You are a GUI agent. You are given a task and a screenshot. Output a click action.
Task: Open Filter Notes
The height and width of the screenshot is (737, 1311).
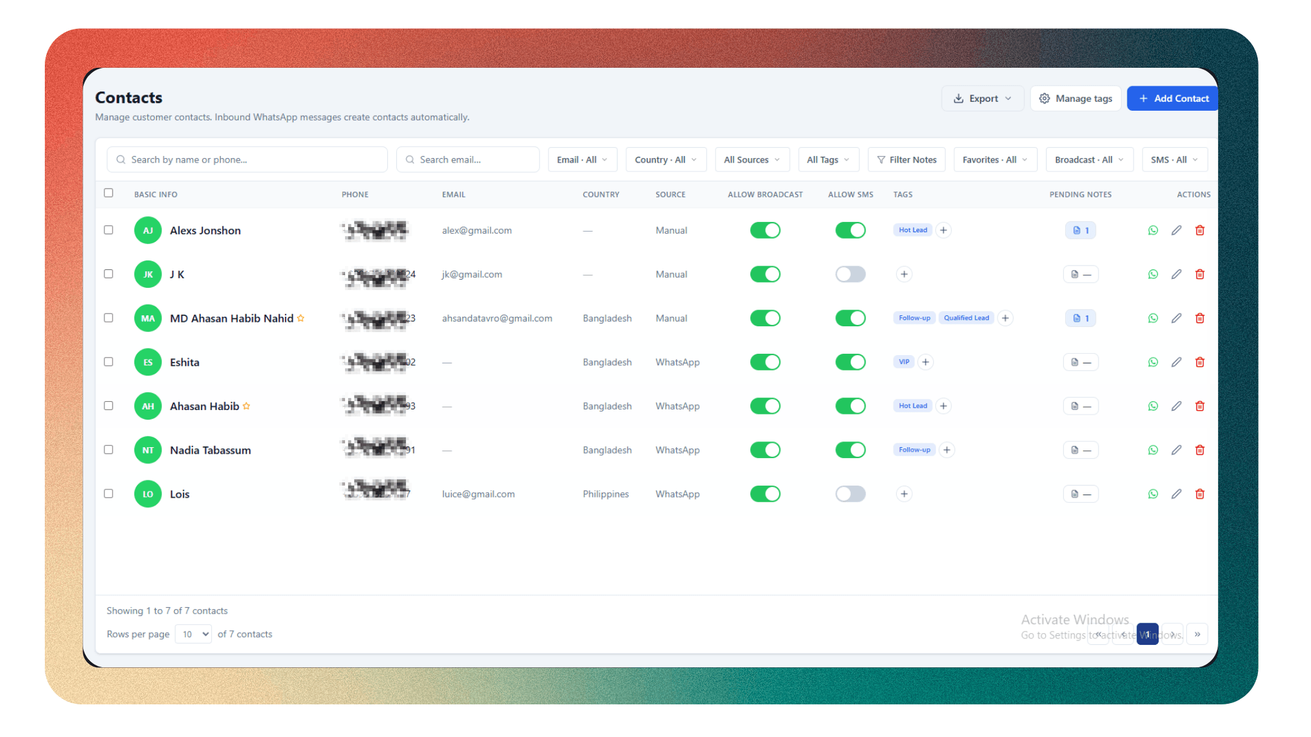click(x=906, y=160)
